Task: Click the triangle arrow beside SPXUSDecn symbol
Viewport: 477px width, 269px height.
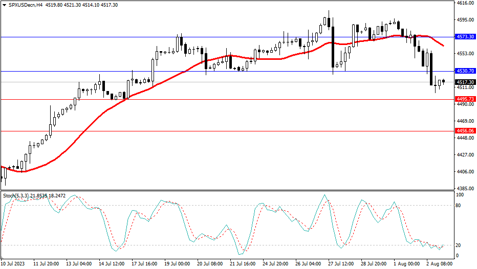Action: click(x=4, y=5)
